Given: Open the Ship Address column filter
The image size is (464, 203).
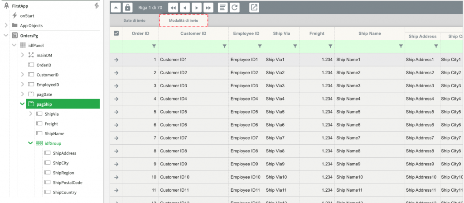Looking at the screenshot, I should click(x=436, y=46).
